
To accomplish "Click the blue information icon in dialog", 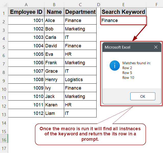I will (x=115, y=66).
